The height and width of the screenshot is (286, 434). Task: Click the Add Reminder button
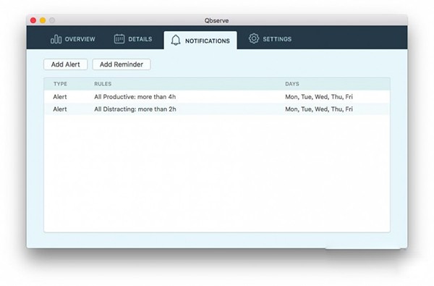point(122,64)
